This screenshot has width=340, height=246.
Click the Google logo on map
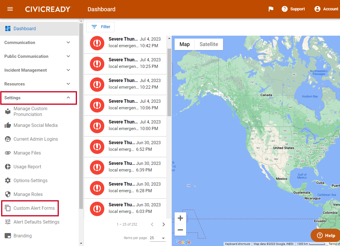183,242
